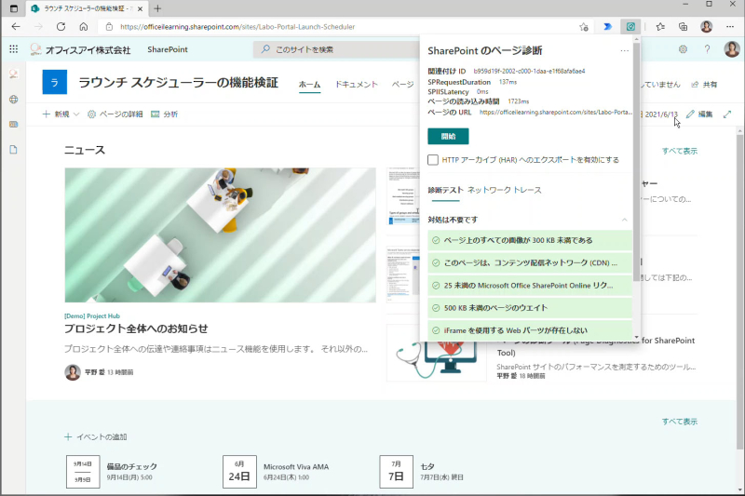Open the page diagnostics more options ellipsis
The image size is (745, 496).
(x=624, y=50)
